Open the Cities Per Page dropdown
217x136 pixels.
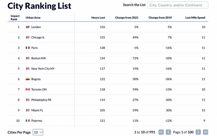pos(38,132)
